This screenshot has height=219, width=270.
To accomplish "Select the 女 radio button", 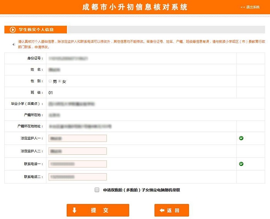I will 60,81.
